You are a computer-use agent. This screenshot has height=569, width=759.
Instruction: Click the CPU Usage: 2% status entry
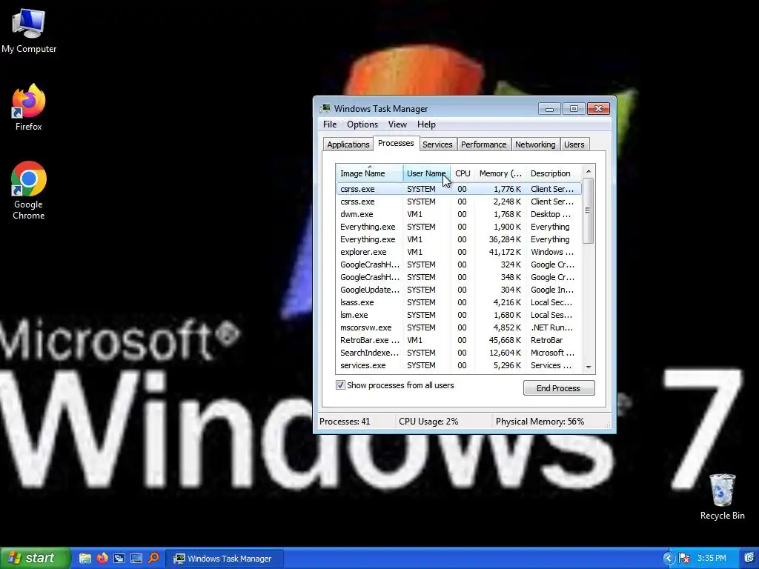428,422
